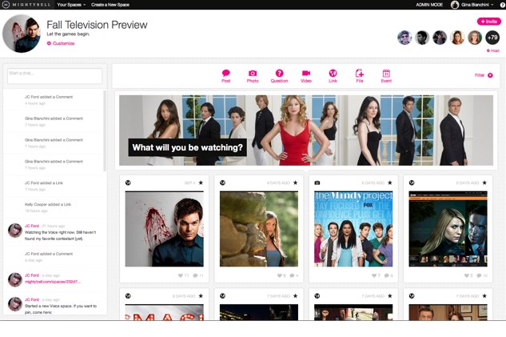Open the Gina Bianchini account dropdown
This screenshot has width=506, height=337.
pyautogui.click(x=472, y=5)
